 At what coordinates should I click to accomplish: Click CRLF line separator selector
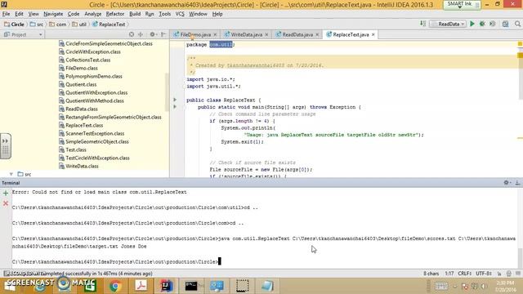[464, 274]
